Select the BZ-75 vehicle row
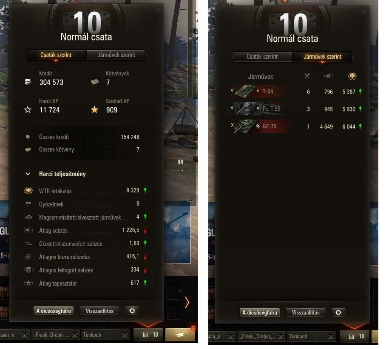This screenshot has width=386, height=349. [x=295, y=126]
